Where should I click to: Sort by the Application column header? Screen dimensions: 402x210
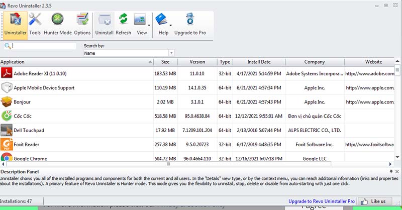tap(76, 62)
